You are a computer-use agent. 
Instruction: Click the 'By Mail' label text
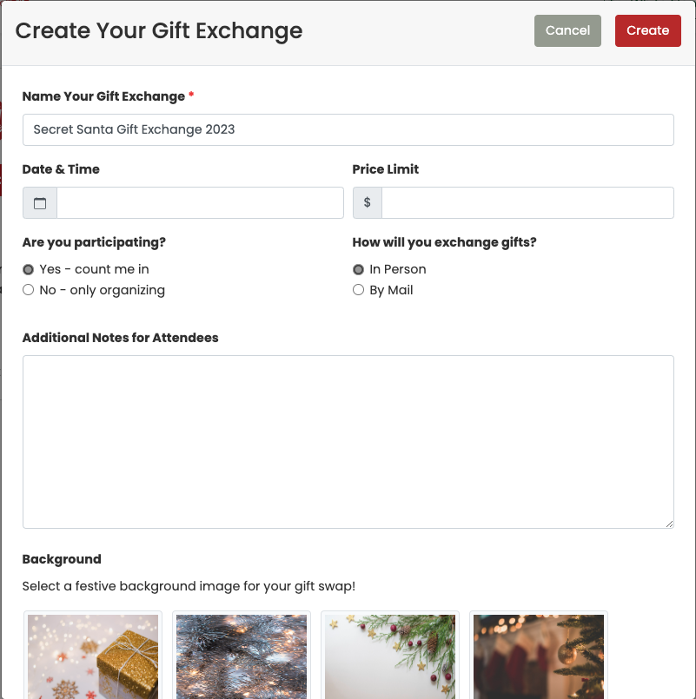pos(391,291)
